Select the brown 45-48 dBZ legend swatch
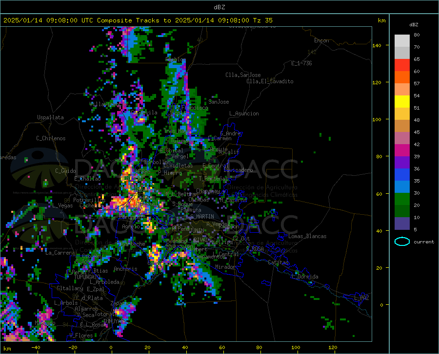439x354 pixels. click(402, 126)
